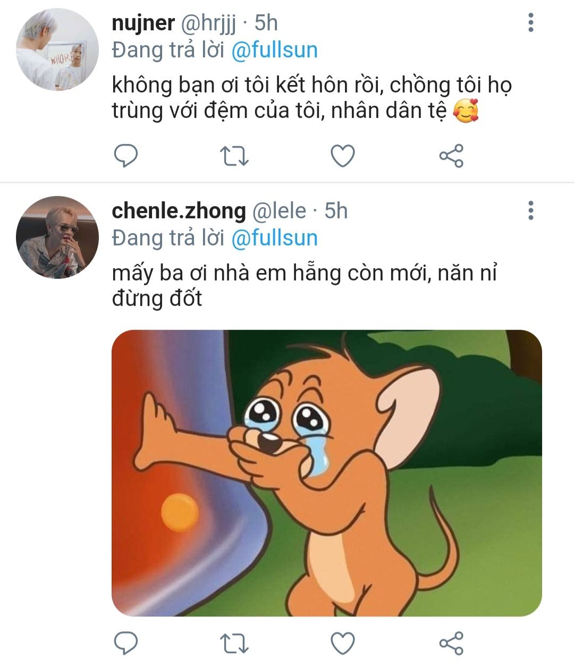Share nujner's tweet
The width and height of the screenshot is (574, 668).
click(451, 156)
